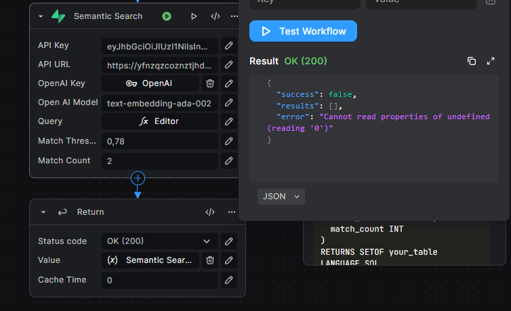Image resolution: width=511 pixels, height=311 pixels.
Task: Add a step between Semantic Search and Return
Action: point(138,179)
